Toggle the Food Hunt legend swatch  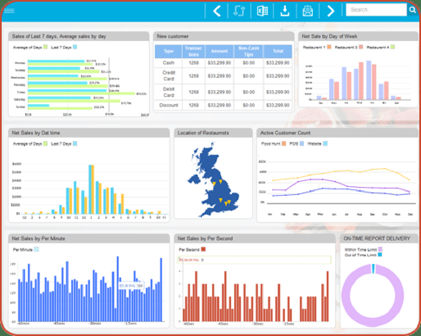(283, 144)
